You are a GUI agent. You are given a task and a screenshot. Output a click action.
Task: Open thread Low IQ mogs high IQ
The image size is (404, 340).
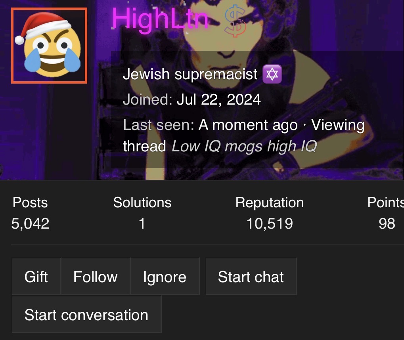244,146
